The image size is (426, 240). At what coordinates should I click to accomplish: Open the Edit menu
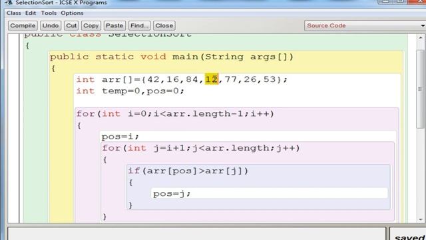31,13
